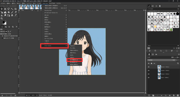The width and height of the screenshot is (180, 103).
Task: Hide the frame3 layer
Action: [x=149, y=71]
